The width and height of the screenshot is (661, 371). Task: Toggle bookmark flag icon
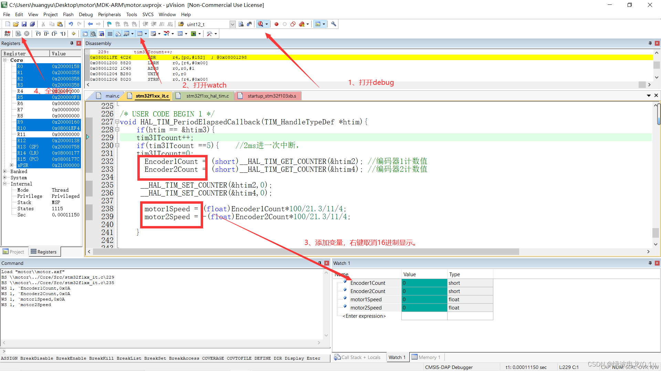click(x=109, y=24)
